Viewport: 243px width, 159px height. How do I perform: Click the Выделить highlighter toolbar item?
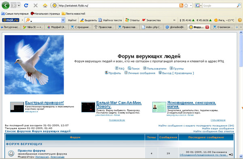click(x=88, y=20)
